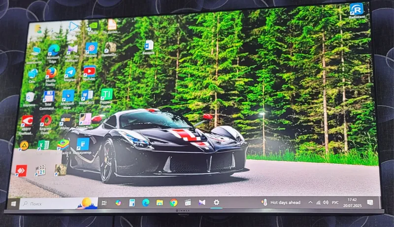
Task: Expand the hidden tray icons chevron
Action: pyautogui.click(x=310, y=202)
